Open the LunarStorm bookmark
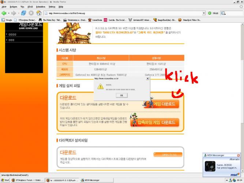244x183 pixels. click(x=95, y=20)
